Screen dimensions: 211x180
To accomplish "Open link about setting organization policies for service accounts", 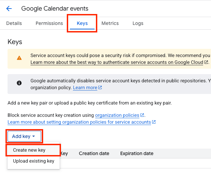I will [79, 122].
